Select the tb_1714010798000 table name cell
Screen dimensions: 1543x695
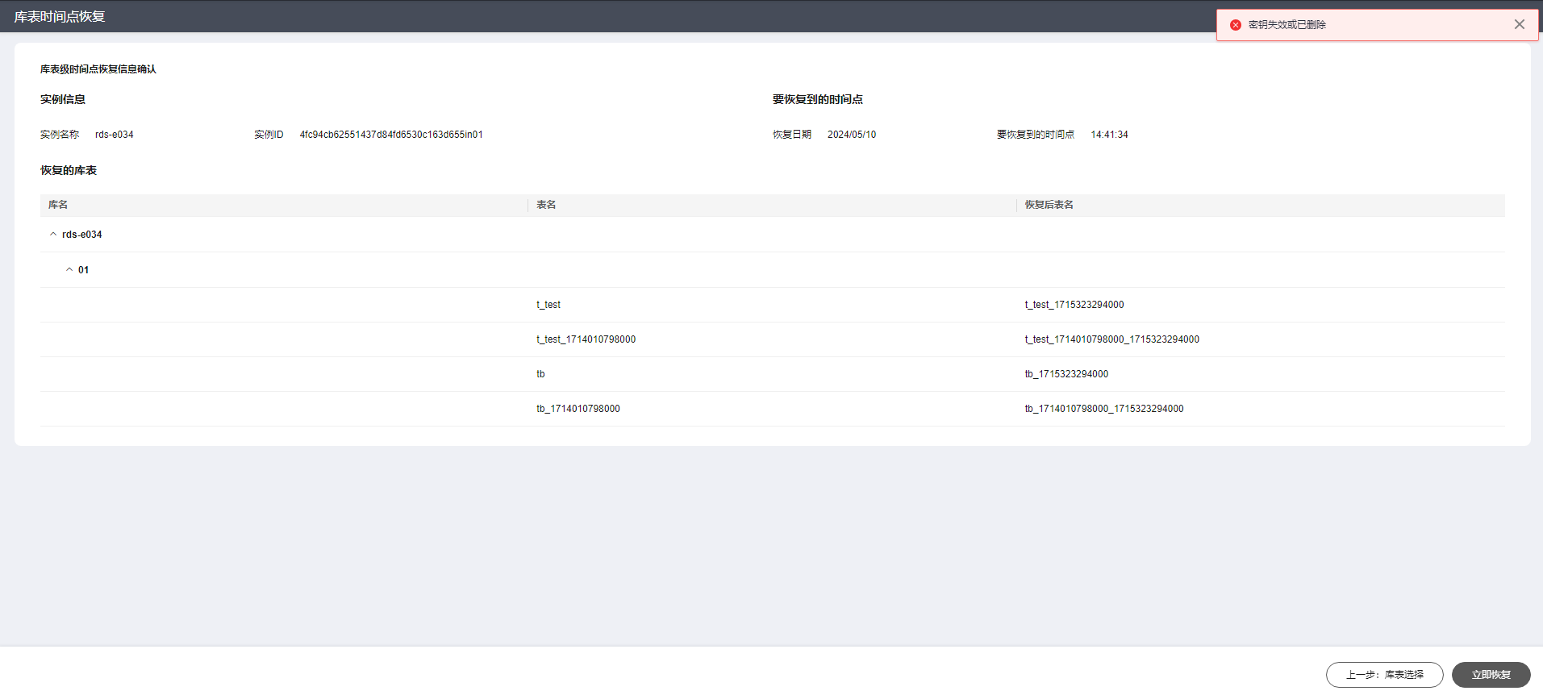click(x=578, y=409)
